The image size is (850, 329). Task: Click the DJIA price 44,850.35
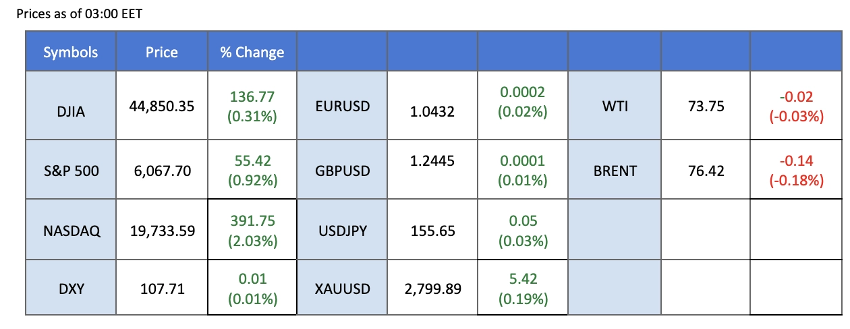click(162, 106)
